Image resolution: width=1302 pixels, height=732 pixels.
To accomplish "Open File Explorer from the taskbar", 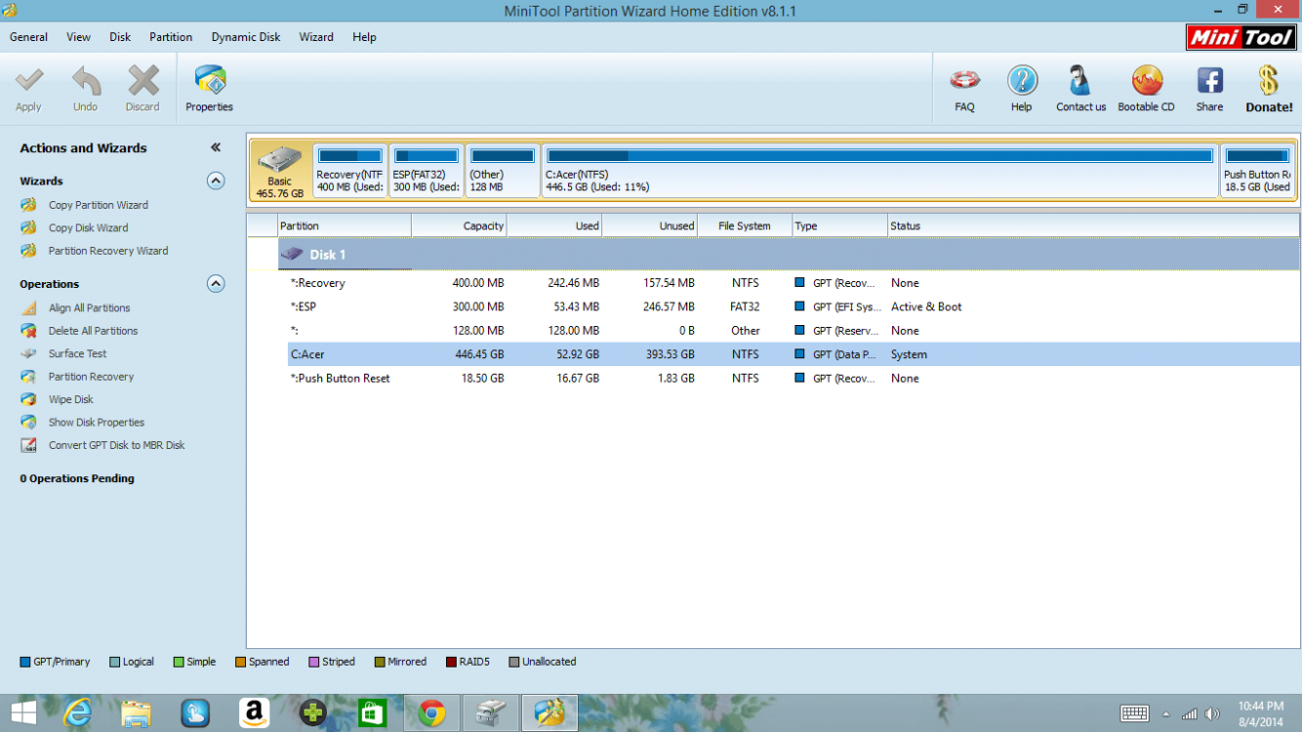I will point(137,713).
